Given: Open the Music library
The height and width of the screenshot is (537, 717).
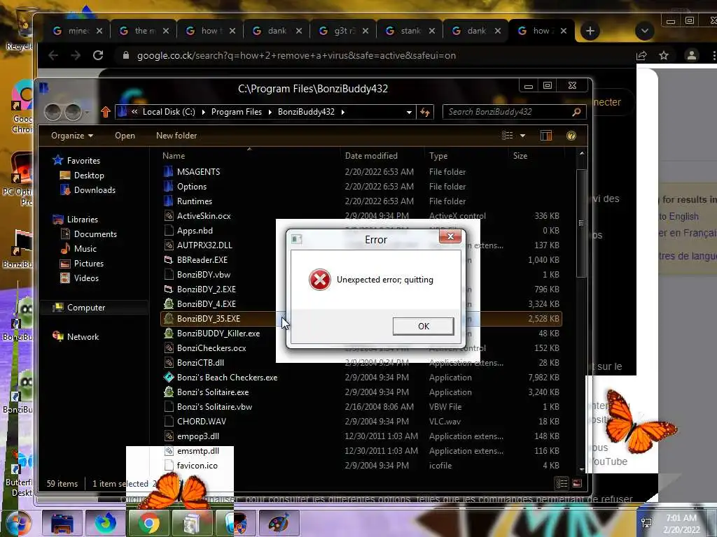Looking at the screenshot, I should [x=85, y=249].
